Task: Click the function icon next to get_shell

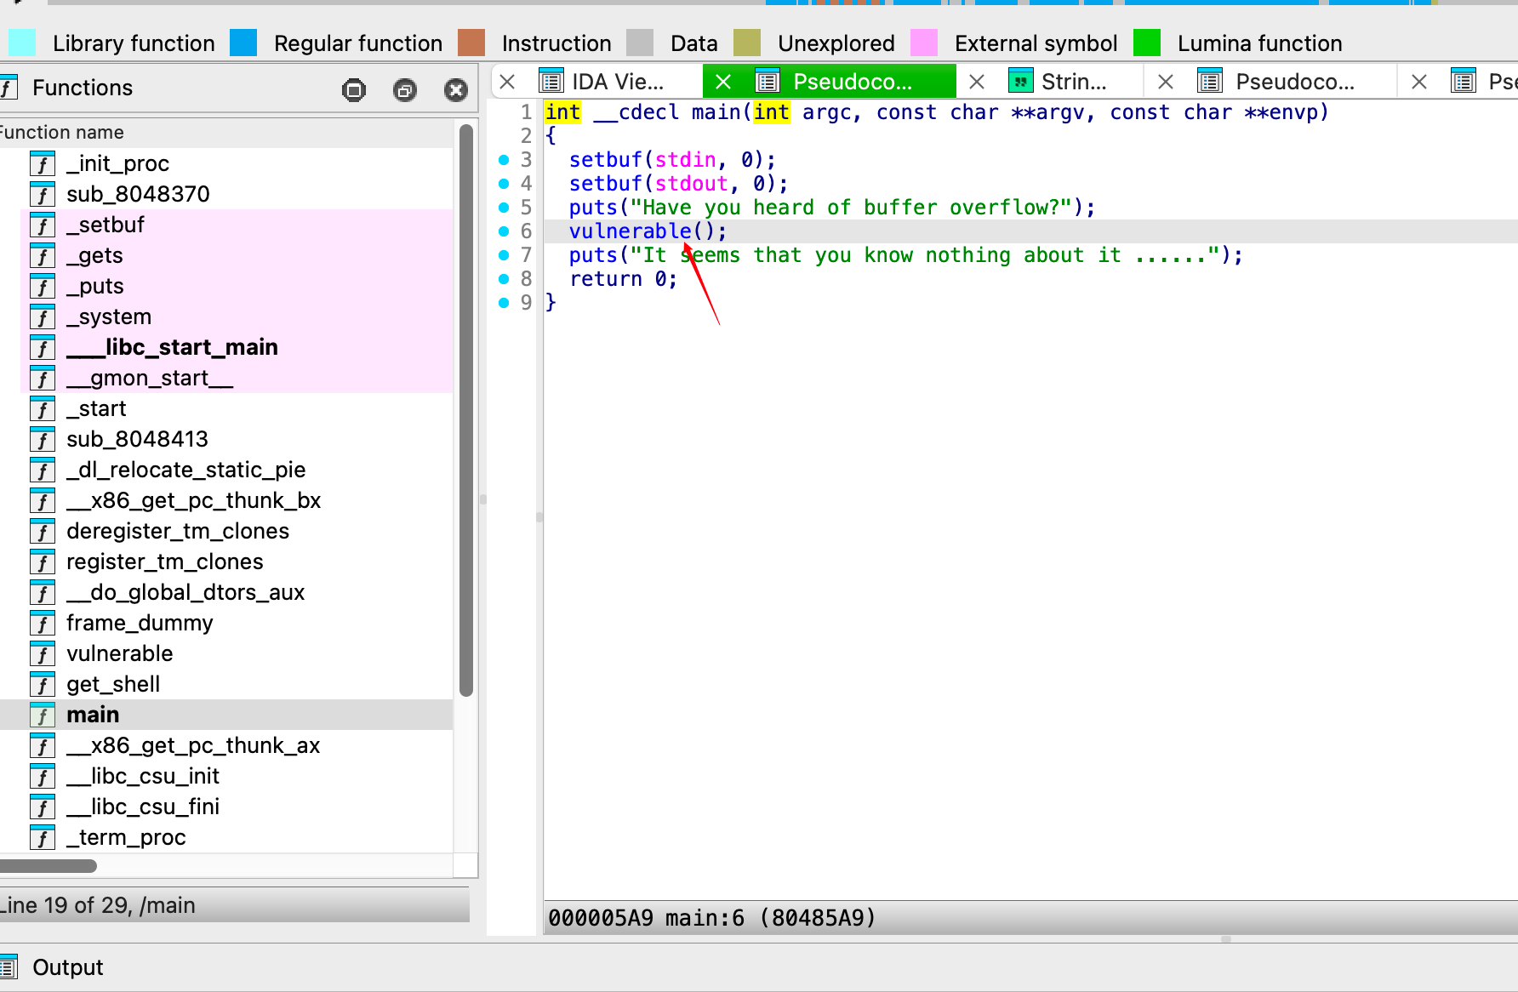Action: [x=43, y=684]
